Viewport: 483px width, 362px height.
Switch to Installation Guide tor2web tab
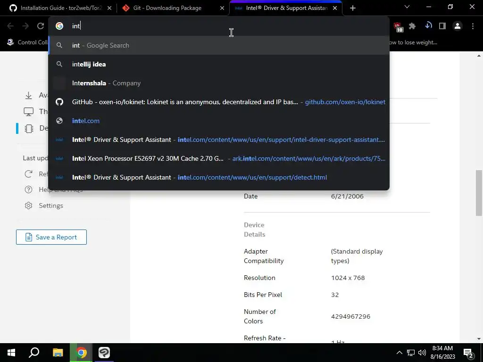coord(61,8)
